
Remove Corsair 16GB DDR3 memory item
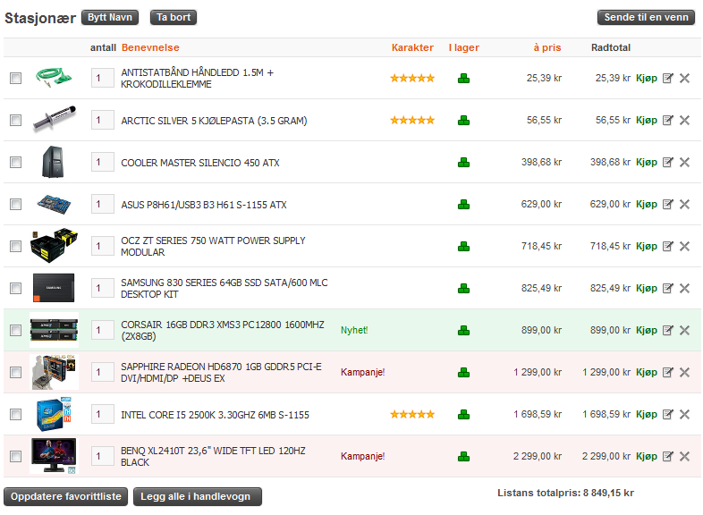(x=684, y=330)
